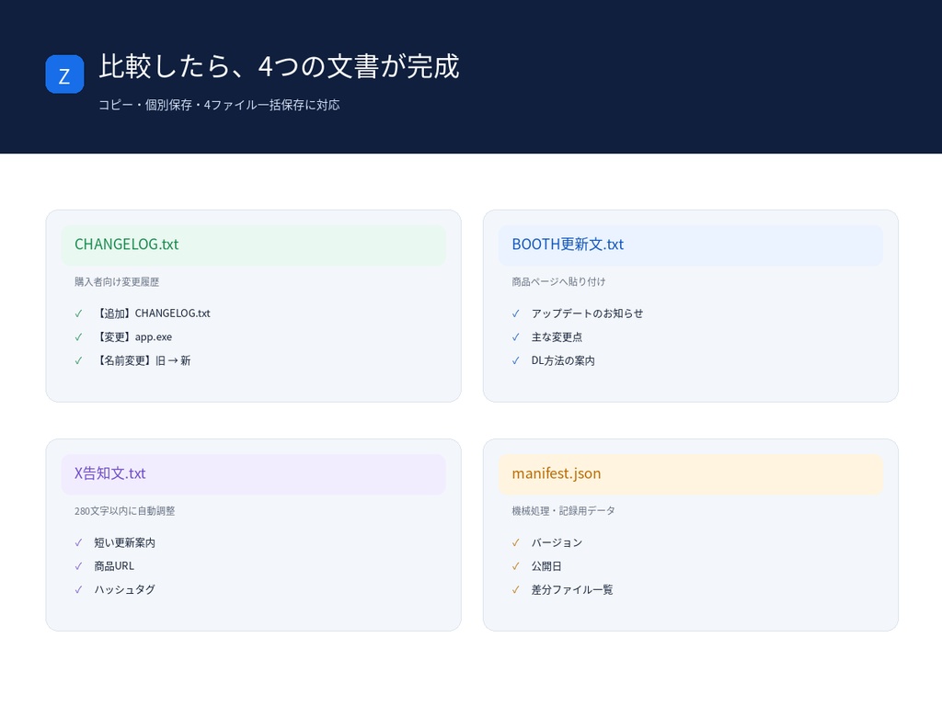Click the blue checkmark beside DL方法の案内
This screenshot has width=942, height=706.
516,360
